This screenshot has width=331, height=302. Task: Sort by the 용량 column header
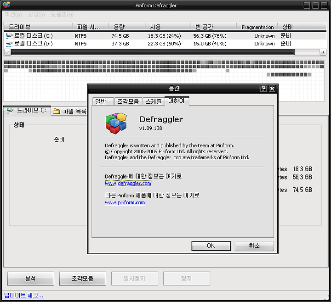[127, 27]
